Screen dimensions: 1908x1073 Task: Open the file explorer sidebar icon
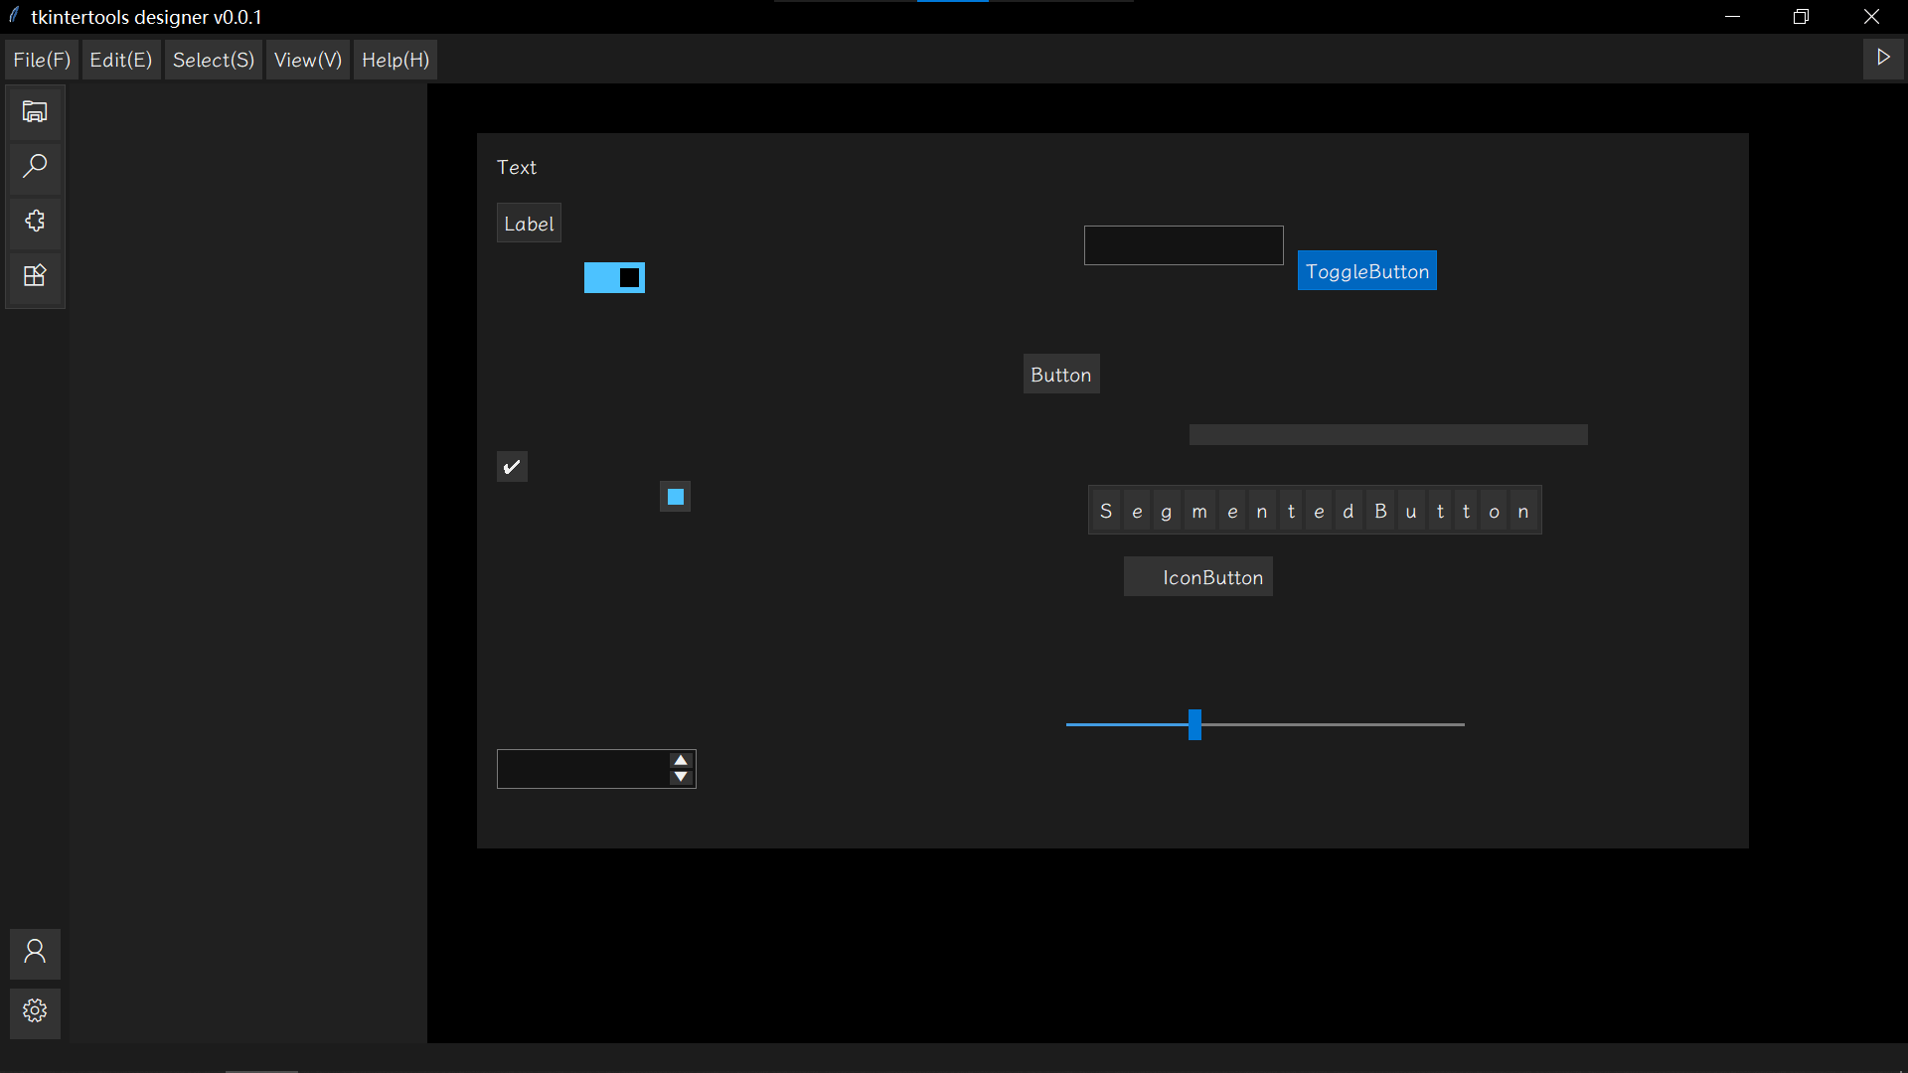coord(35,111)
